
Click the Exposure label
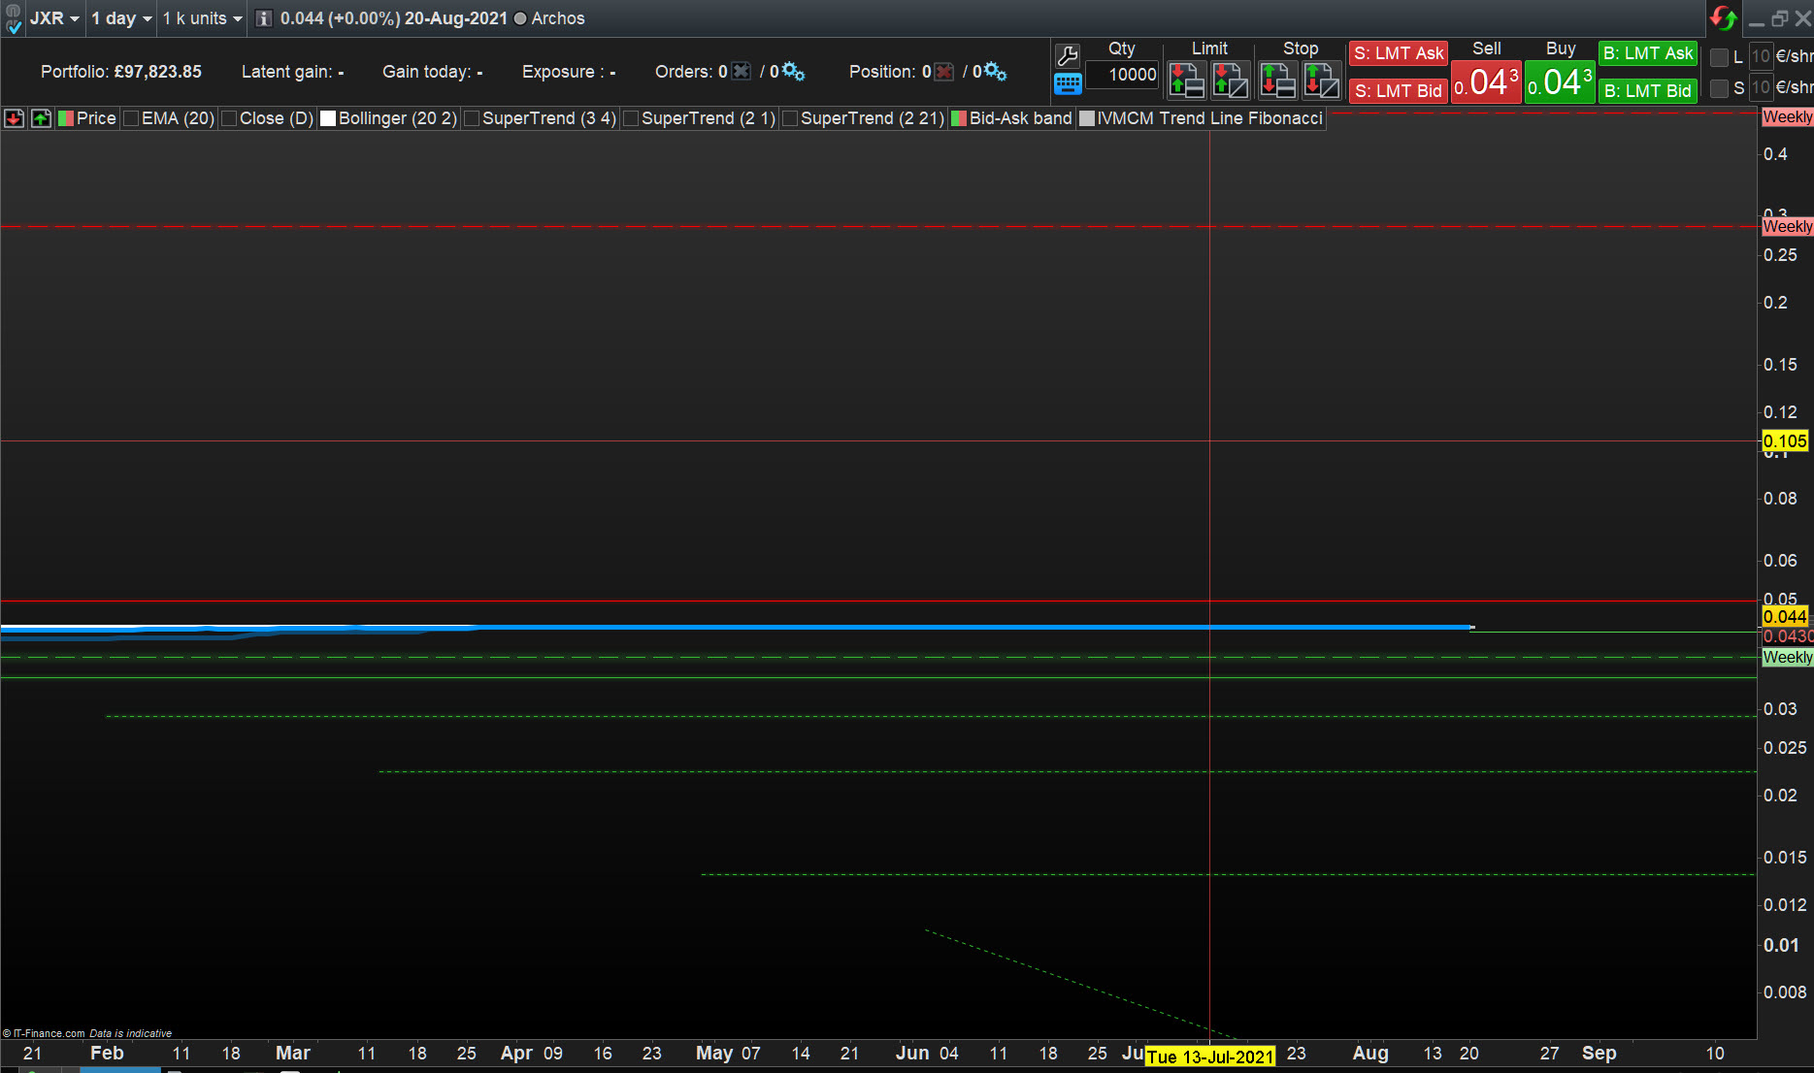click(569, 72)
